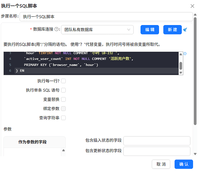Close the 执行一个SQL脚本 dialog
Image resolution: width=199 pixels, height=174 pixels.
(192, 6)
